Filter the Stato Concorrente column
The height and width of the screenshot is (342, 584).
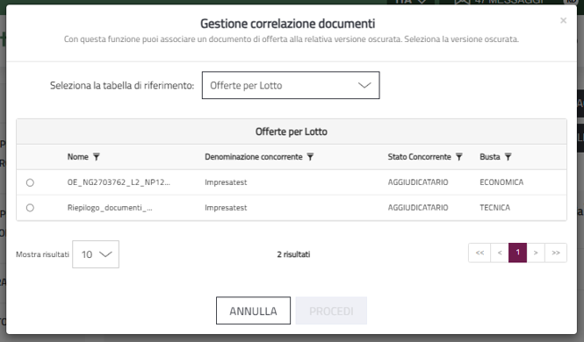[x=458, y=157]
